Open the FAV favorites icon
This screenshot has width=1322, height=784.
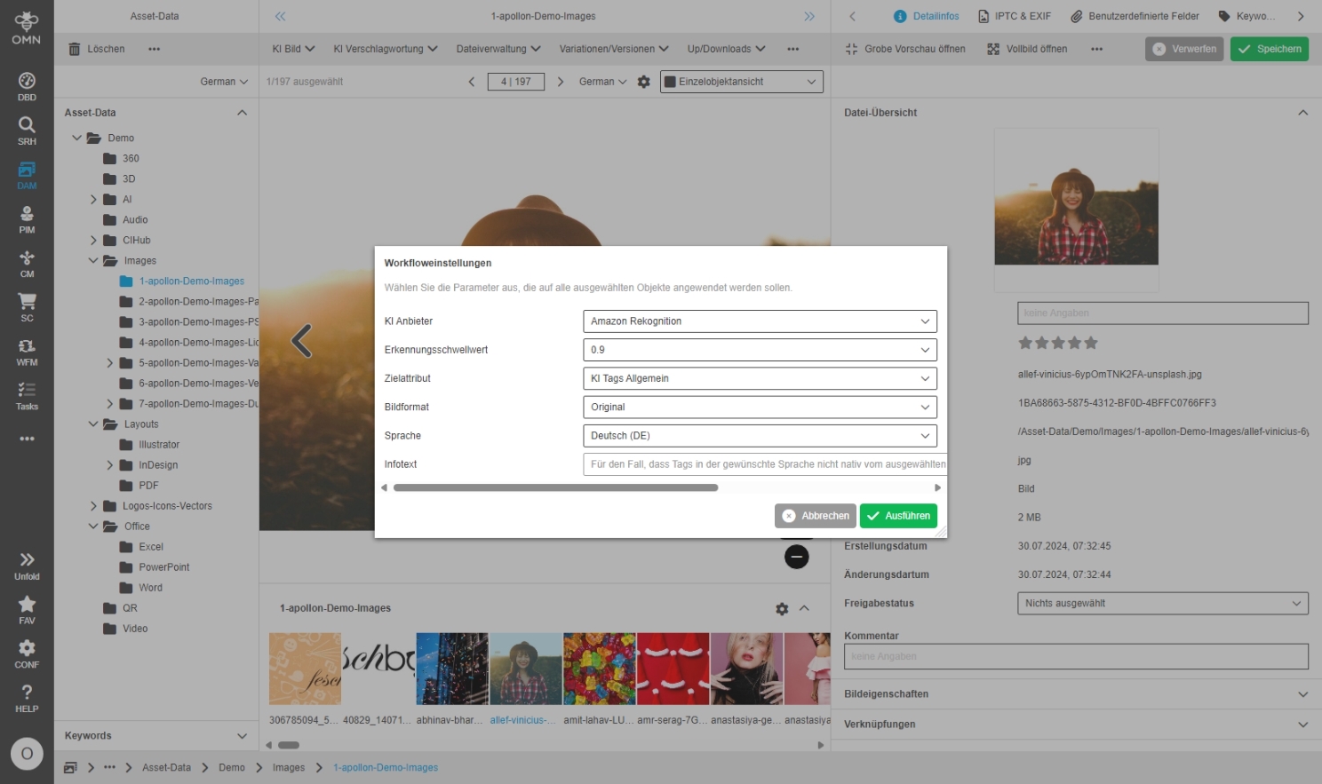point(27,609)
